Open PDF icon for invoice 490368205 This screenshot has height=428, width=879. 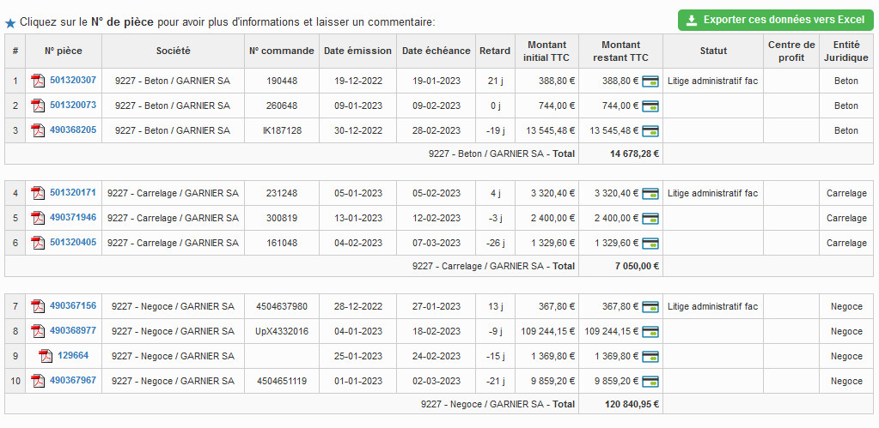pos(38,130)
